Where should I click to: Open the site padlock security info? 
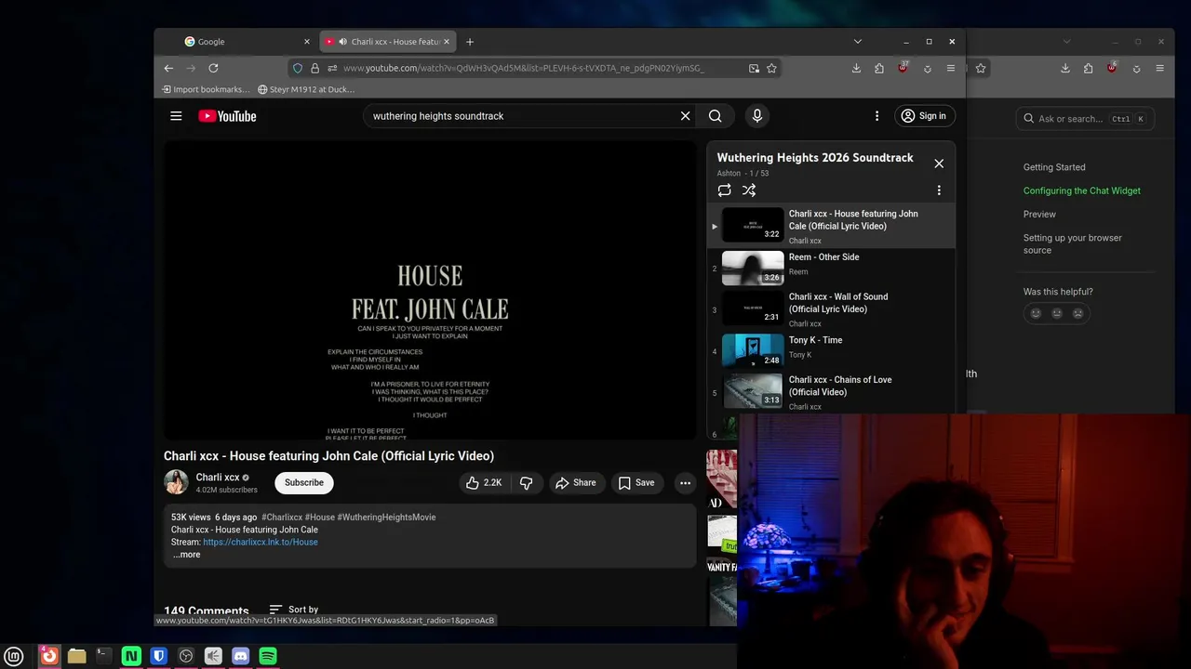(314, 68)
